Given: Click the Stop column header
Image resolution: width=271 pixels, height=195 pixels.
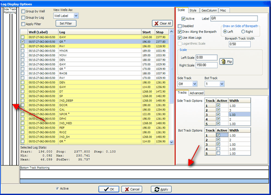Looking at the screenshot, I should 162,32.
